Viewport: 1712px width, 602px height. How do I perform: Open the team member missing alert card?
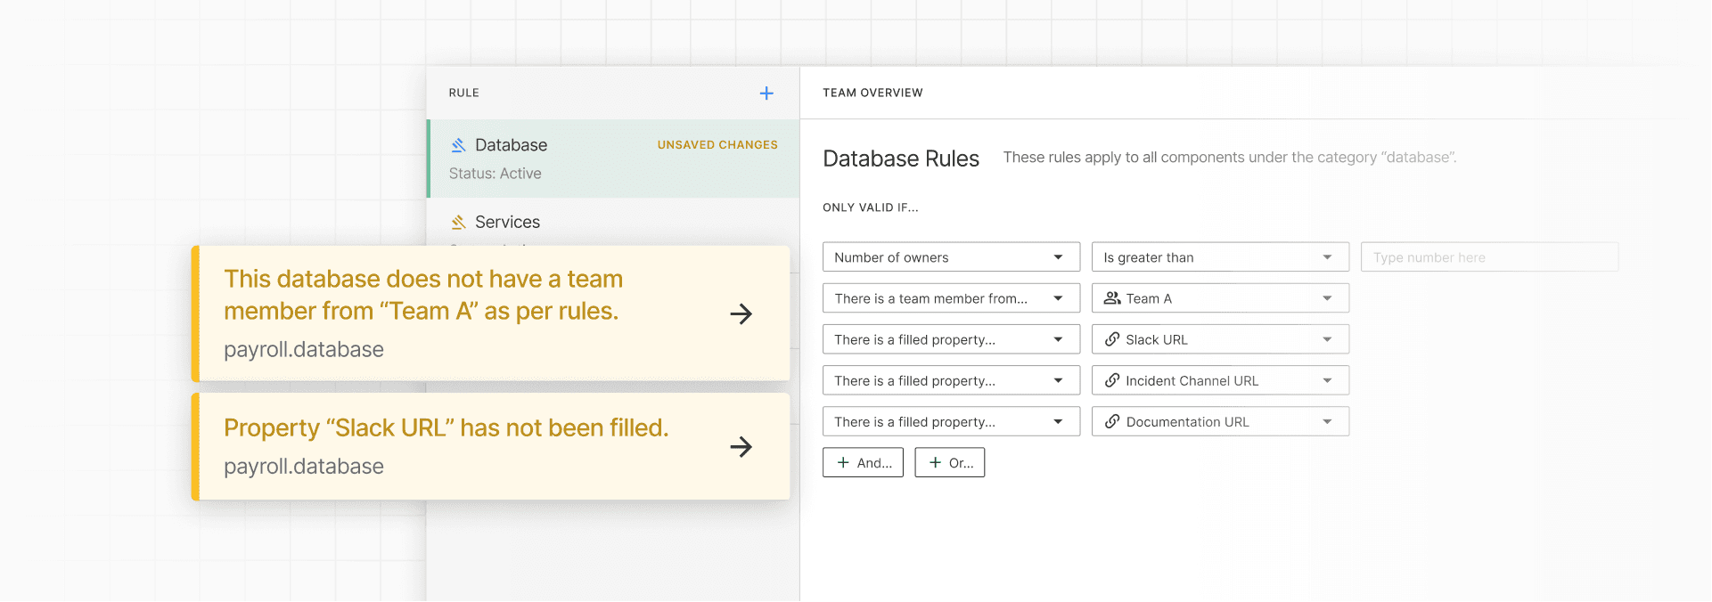(x=491, y=313)
